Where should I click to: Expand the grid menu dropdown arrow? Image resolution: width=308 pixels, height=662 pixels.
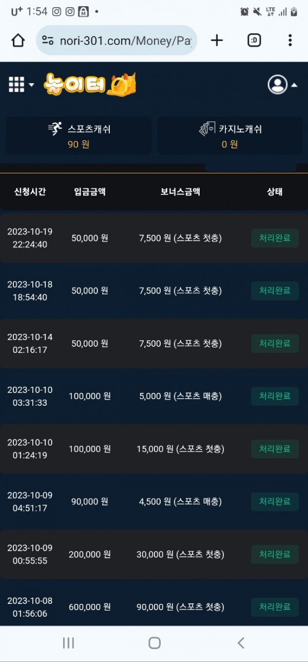(31, 85)
